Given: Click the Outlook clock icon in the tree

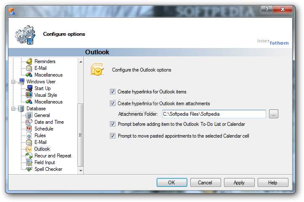Looking at the screenshot, I should pyautogui.click(x=29, y=149).
